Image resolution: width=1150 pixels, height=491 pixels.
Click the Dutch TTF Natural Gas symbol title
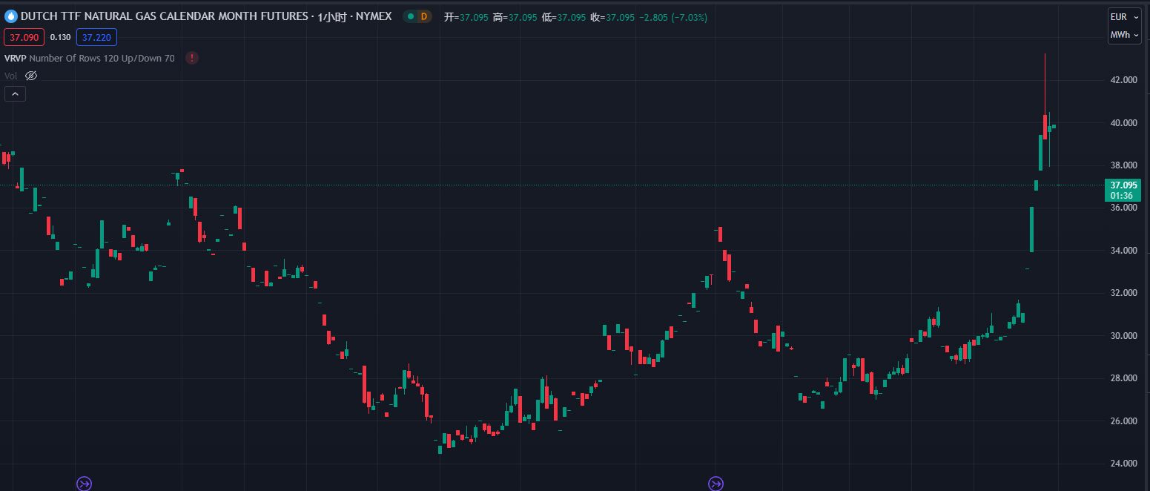click(164, 16)
